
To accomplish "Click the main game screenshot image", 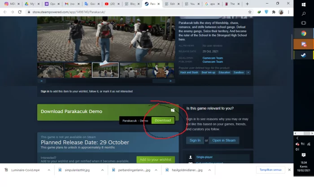I will 106,39.
